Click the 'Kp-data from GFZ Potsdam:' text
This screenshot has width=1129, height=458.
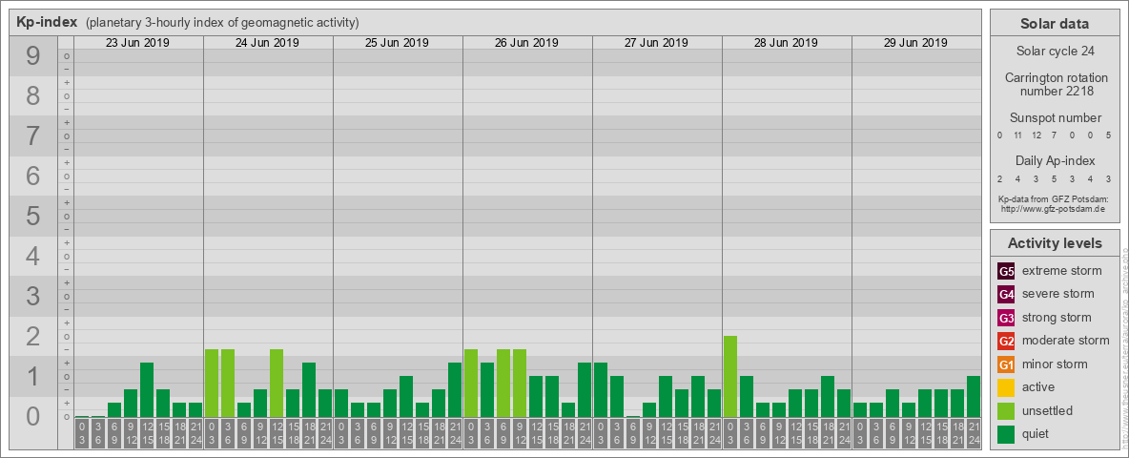coord(1055,198)
